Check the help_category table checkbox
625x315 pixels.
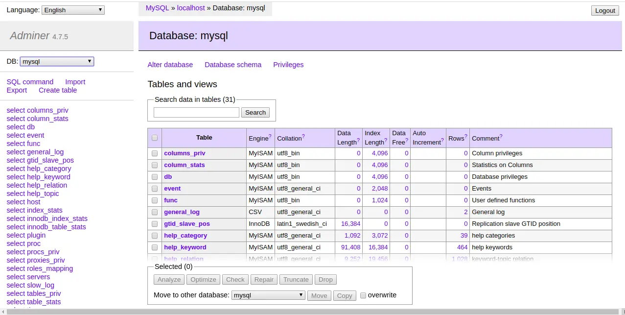click(155, 236)
